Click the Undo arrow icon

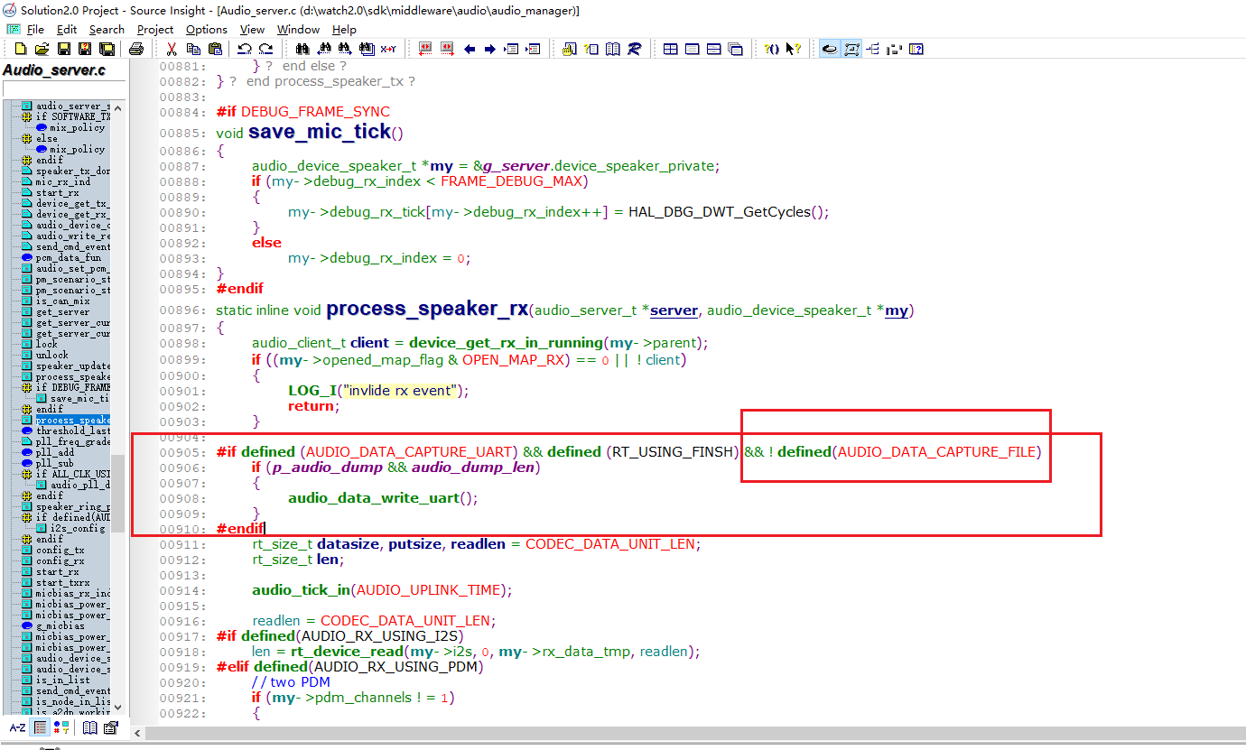pyautogui.click(x=244, y=49)
